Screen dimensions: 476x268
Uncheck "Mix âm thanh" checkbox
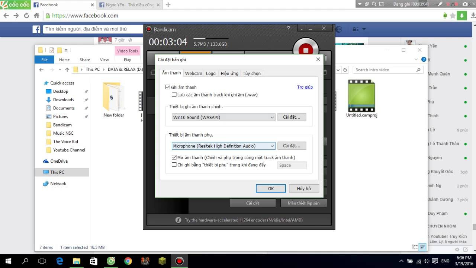(174, 157)
